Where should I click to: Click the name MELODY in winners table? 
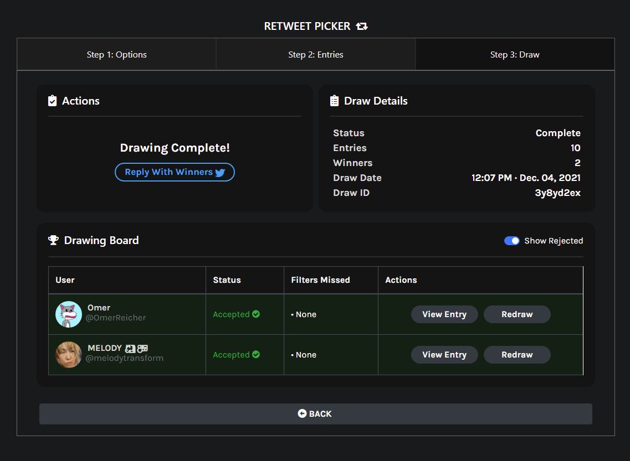click(105, 348)
